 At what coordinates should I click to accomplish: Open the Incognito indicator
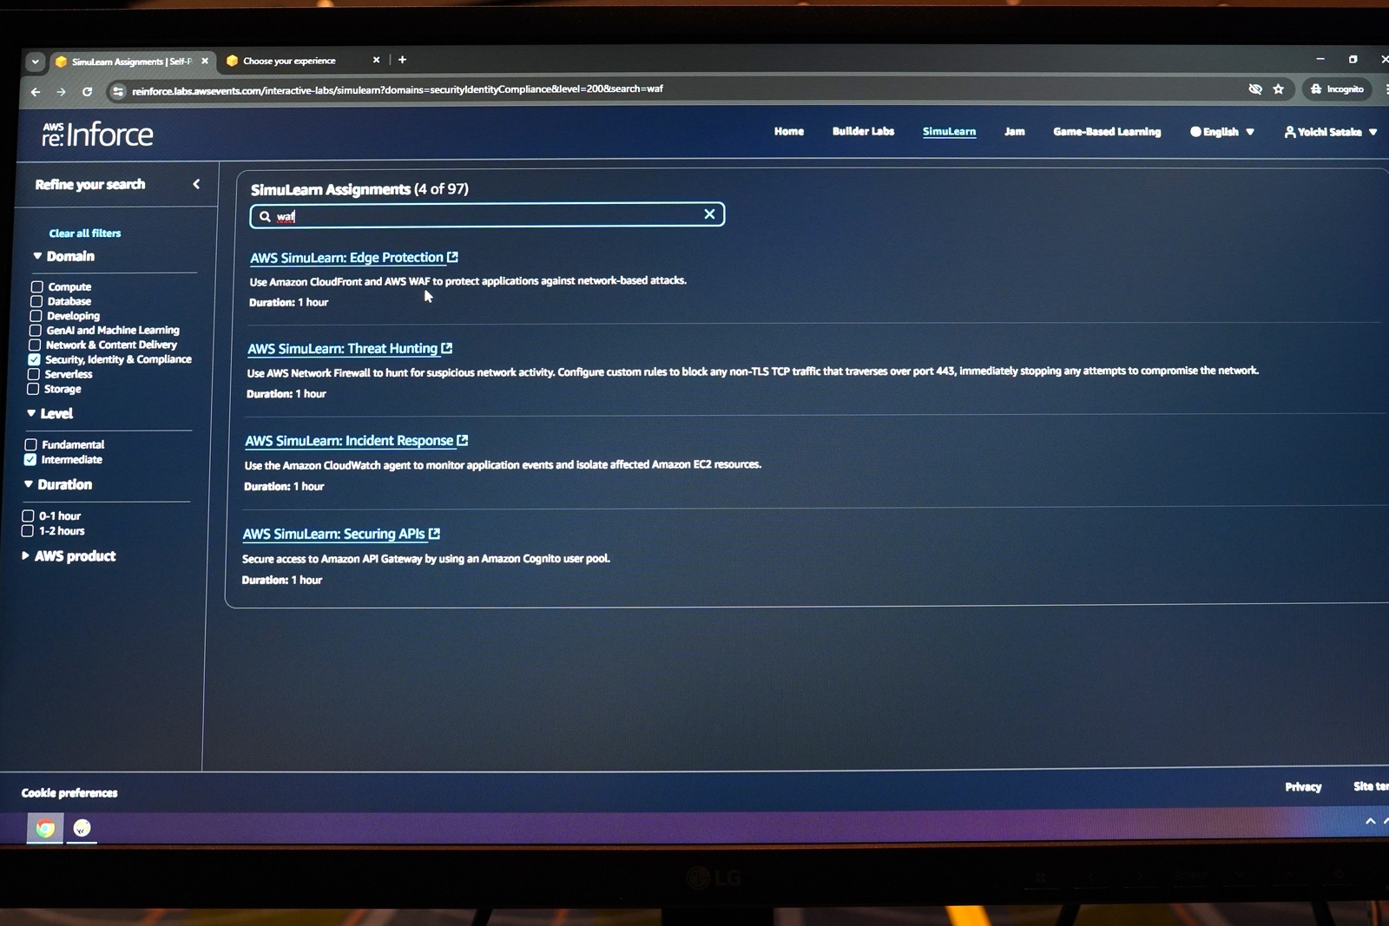pos(1337,89)
